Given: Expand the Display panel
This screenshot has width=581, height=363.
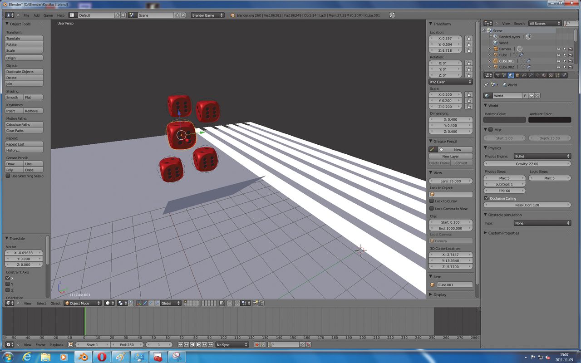Looking at the screenshot, I should pyautogui.click(x=439, y=295).
